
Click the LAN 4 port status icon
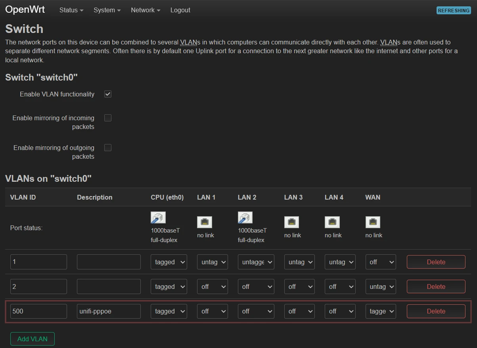click(x=332, y=222)
